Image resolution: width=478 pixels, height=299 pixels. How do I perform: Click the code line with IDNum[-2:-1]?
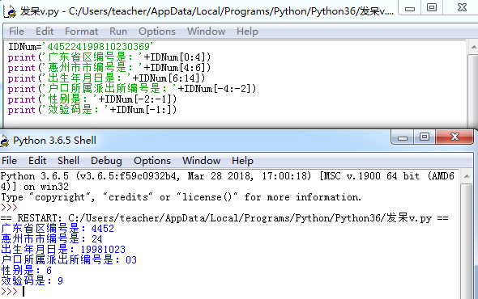click(92, 99)
